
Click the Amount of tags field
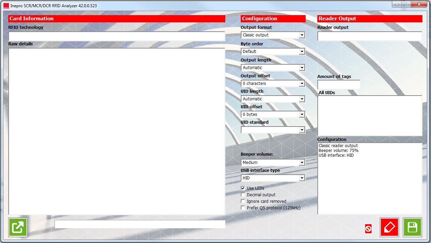(x=338, y=84)
